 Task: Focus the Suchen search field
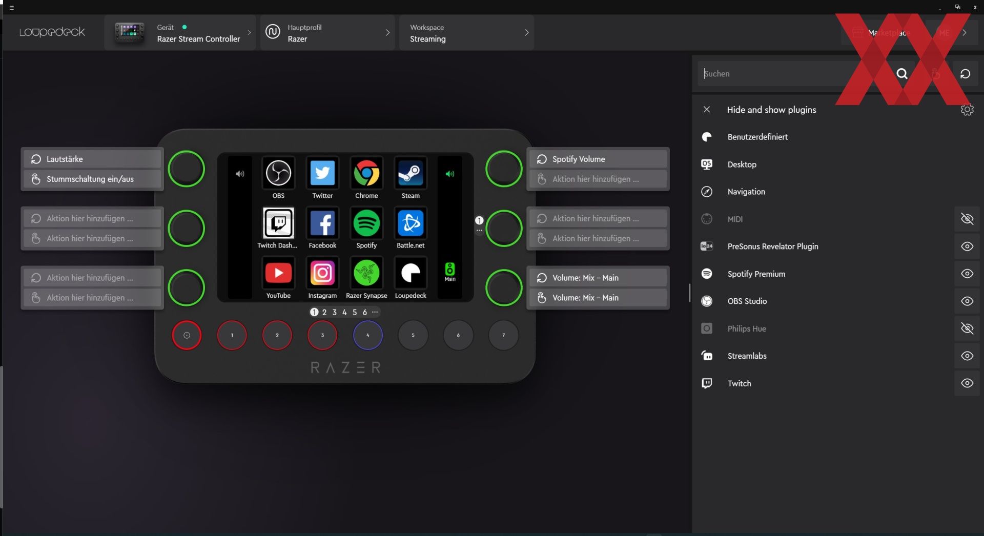793,74
